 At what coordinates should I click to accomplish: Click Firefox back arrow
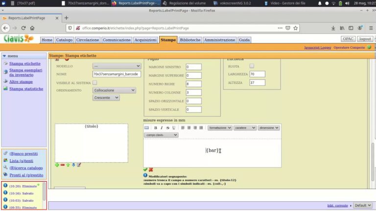(x=5, y=28)
